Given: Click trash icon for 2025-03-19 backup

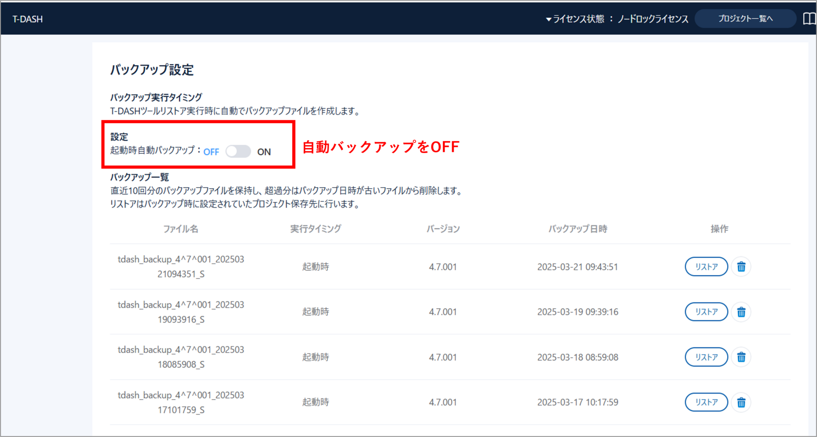Looking at the screenshot, I should pos(741,312).
